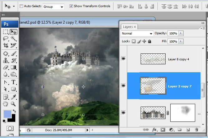
Task: Add a layer mask
Action: click(x=163, y=130)
